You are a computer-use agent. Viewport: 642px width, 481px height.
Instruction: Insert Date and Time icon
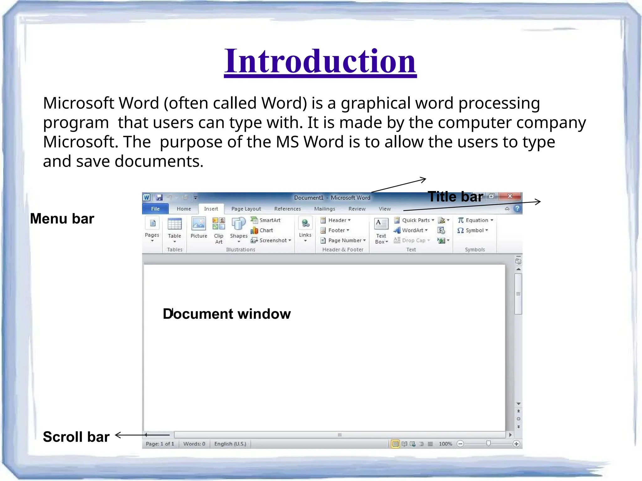tap(441, 230)
